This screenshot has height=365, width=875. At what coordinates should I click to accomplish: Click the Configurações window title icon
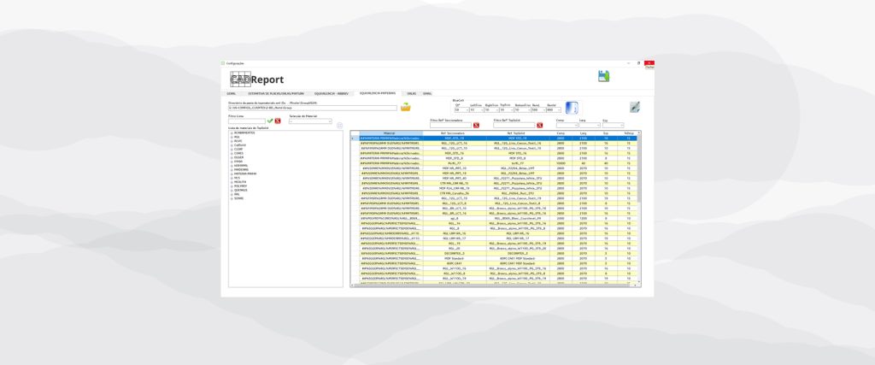click(x=223, y=63)
